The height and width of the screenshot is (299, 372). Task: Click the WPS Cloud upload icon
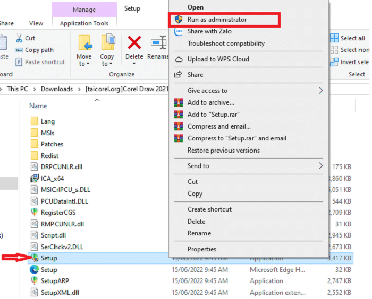[179, 59]
